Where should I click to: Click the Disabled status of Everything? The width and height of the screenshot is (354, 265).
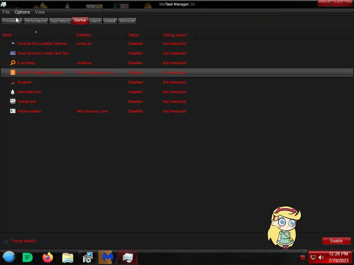pyautogui.click(x=136, y=63)
